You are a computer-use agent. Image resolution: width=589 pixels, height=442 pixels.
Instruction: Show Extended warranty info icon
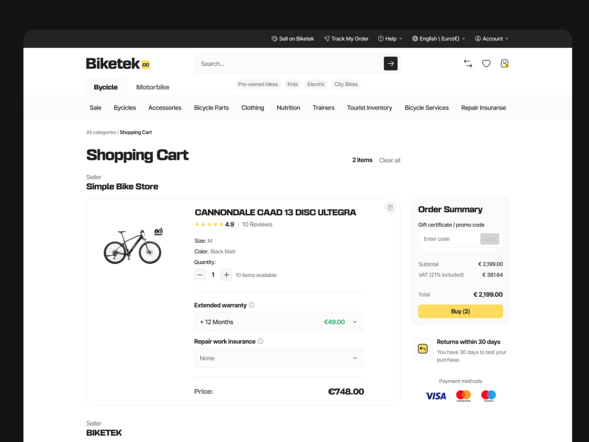tap(252, 305)
